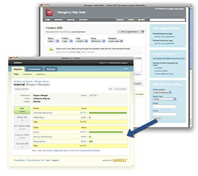The image size is (198, 176).
Task: Select the Contractor summary box
Action: point(22,145)
